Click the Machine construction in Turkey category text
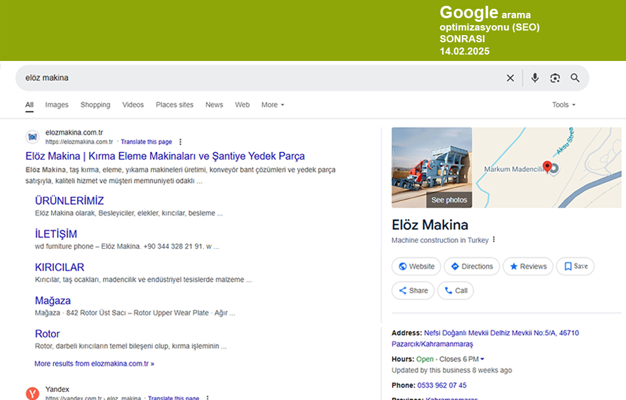 tap(440, 240)
